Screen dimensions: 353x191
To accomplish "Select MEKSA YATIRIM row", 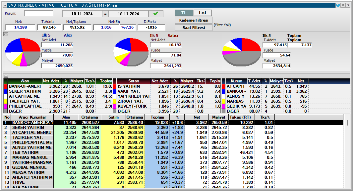I will [173, 172].
